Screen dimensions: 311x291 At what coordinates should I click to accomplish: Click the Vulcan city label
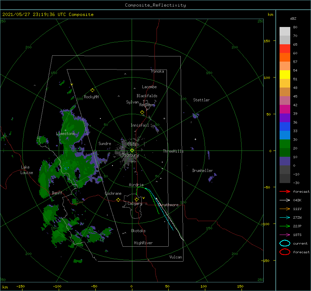[x=176, y=257]
